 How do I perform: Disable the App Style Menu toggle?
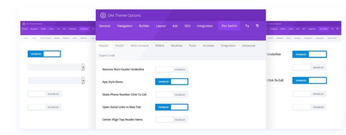pyautogui.click(x=172, y=81)
